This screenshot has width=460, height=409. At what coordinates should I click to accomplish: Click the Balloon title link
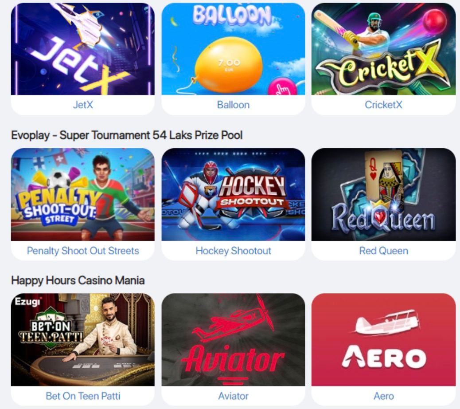(233, 105)
